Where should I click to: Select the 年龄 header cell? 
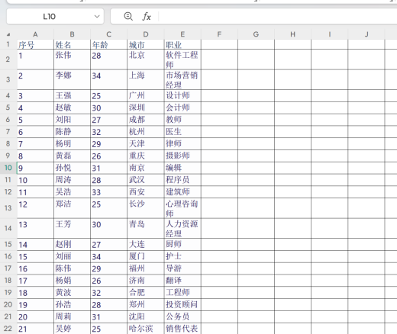(x=108, y=44)
